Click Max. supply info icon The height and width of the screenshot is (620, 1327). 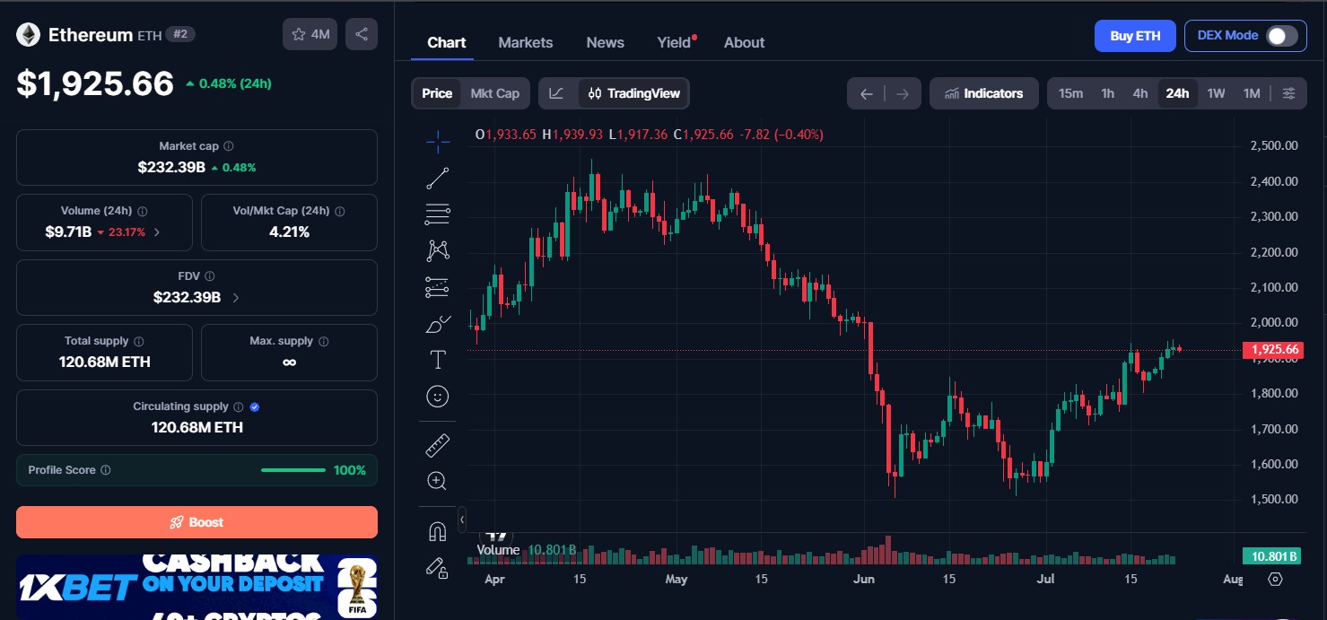[x=324, y=342]
